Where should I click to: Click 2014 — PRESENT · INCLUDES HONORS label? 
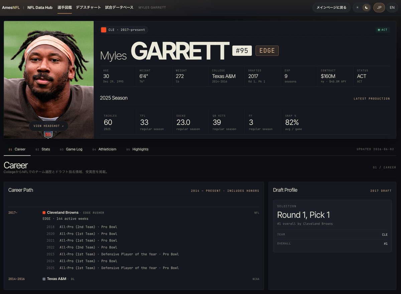[225, 191]
